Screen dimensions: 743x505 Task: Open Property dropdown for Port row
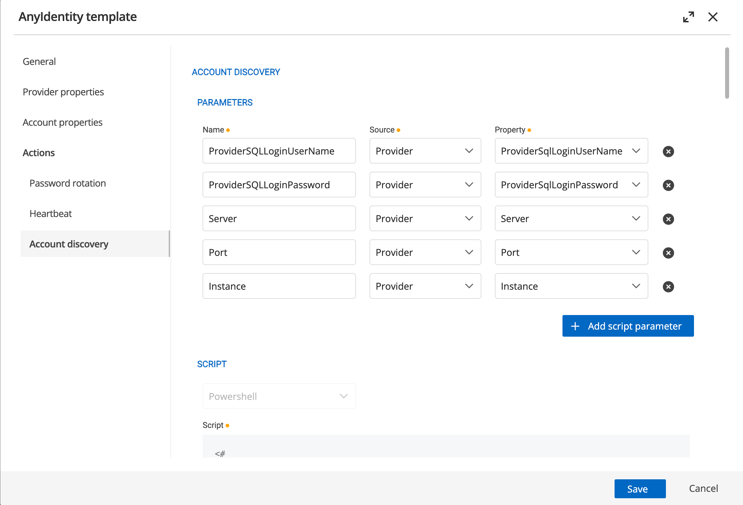click(571, 252)
